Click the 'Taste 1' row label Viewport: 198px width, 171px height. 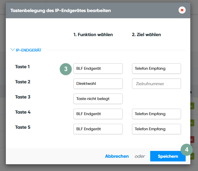[x=23, y=67]
